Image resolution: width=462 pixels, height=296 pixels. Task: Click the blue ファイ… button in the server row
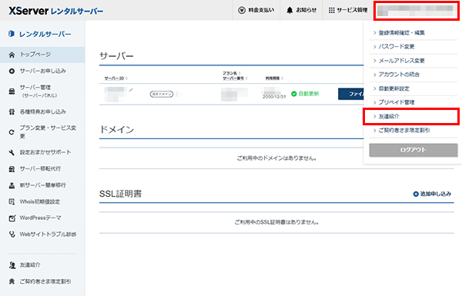(351, 94)
